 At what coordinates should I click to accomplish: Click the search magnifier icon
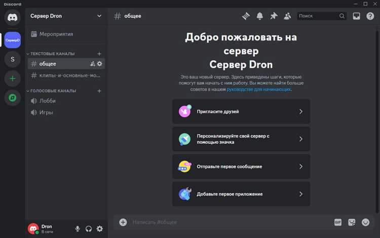point(341,16)
